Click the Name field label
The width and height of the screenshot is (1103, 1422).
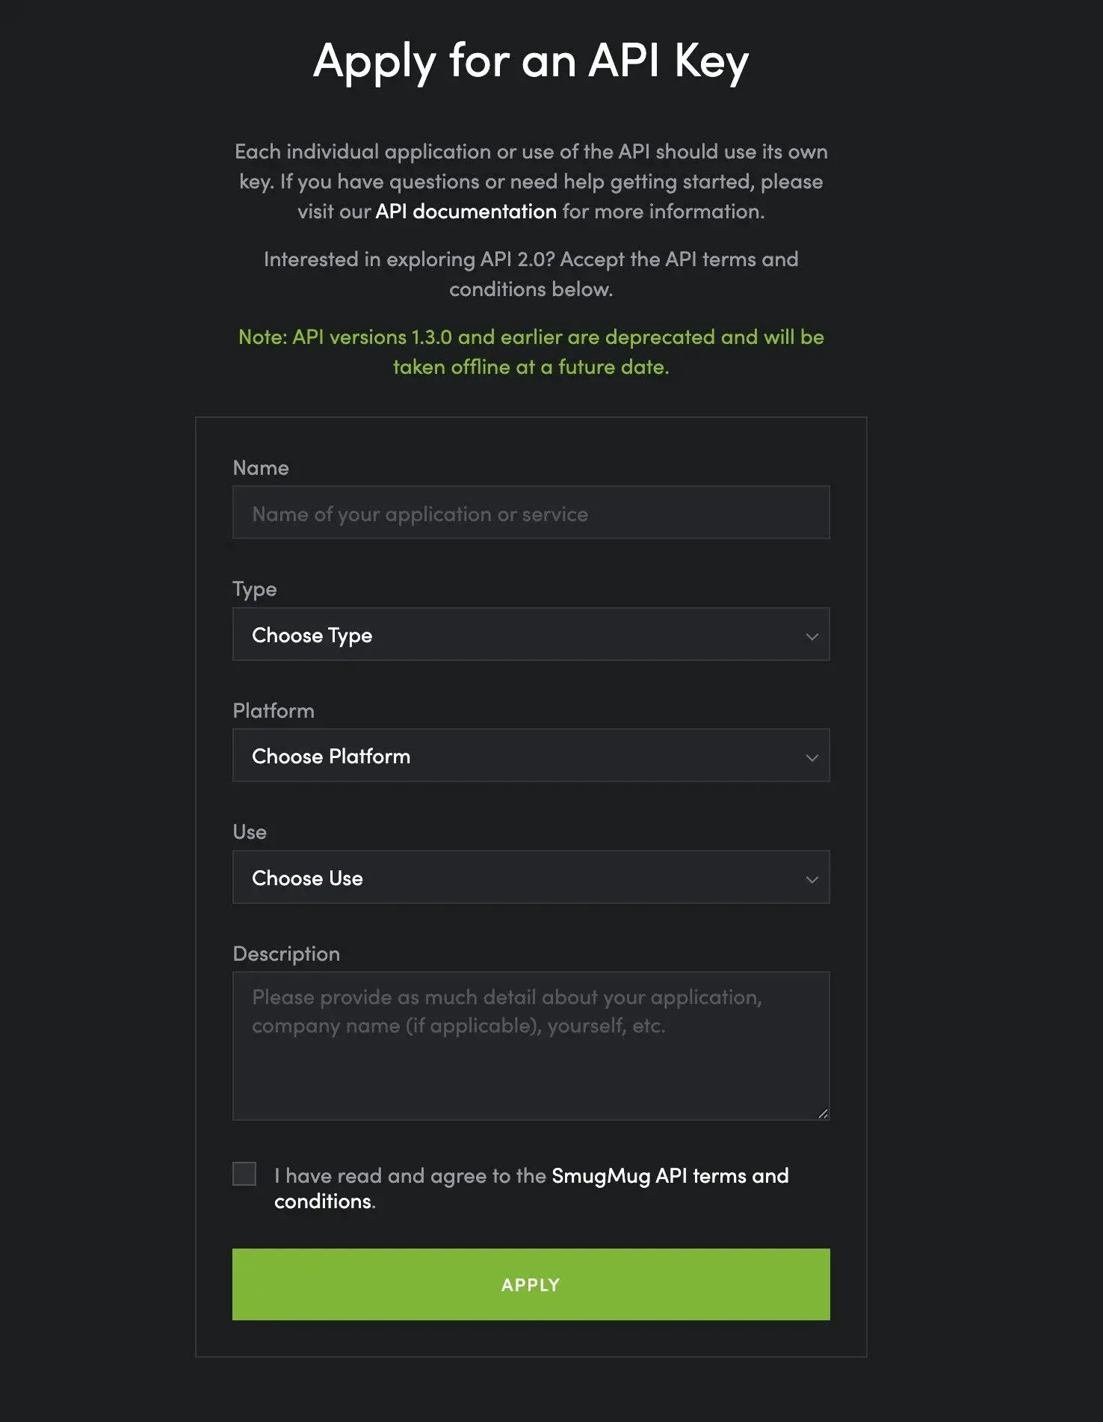point(260,467)
